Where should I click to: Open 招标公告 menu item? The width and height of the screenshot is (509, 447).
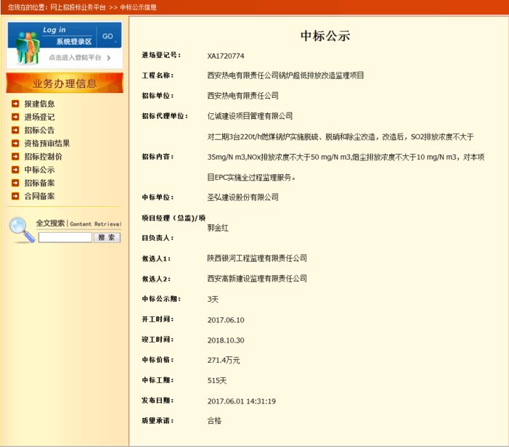point(39,130)
